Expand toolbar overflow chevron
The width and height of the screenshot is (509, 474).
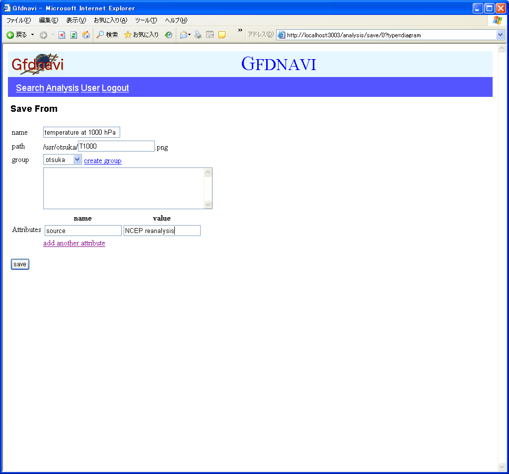click(x=240, y=31)
